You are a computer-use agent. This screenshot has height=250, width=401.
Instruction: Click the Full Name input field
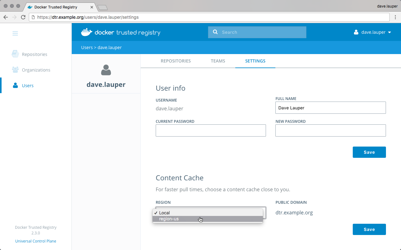pyautogui.click(x=330, y=108)
